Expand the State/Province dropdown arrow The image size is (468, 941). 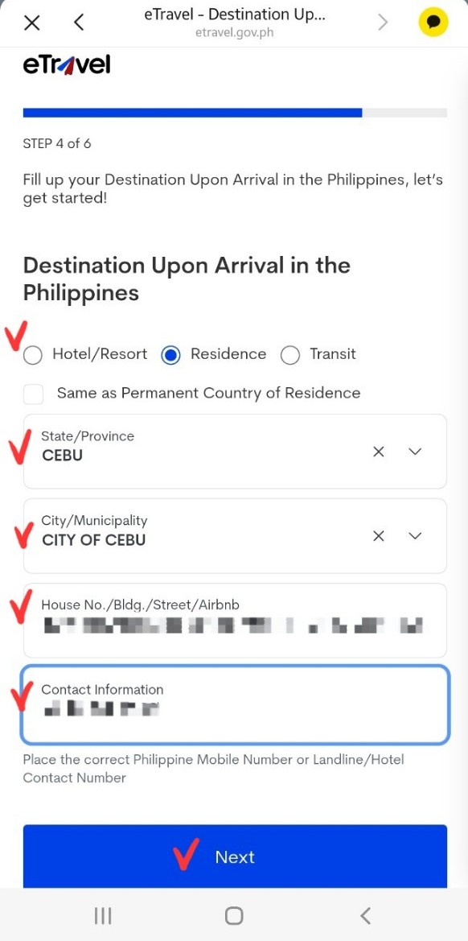click(415, 452)
